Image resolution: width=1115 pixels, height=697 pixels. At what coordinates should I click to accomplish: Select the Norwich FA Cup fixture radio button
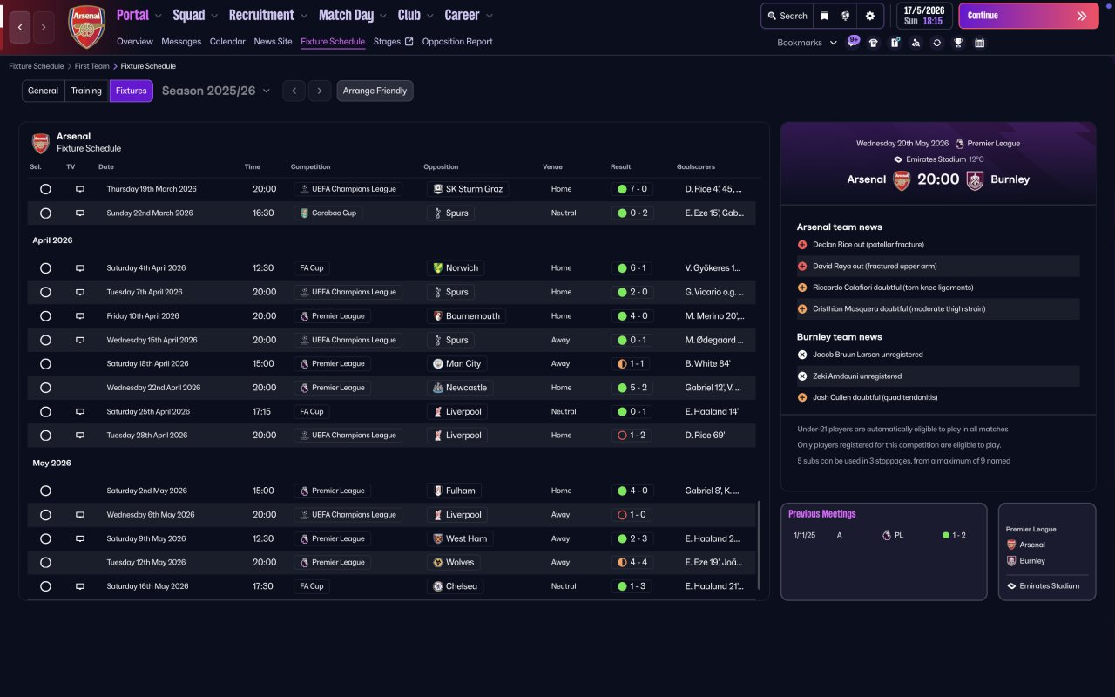(x=45, y=268)
